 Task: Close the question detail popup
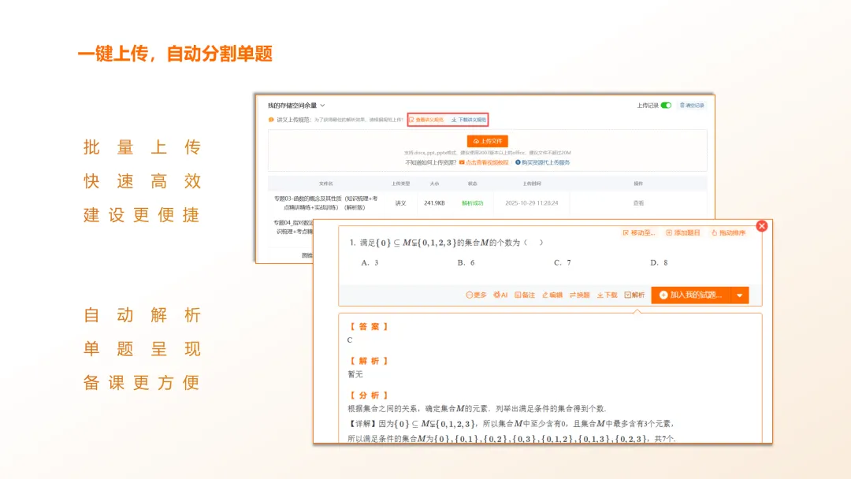tap(761, 226)
